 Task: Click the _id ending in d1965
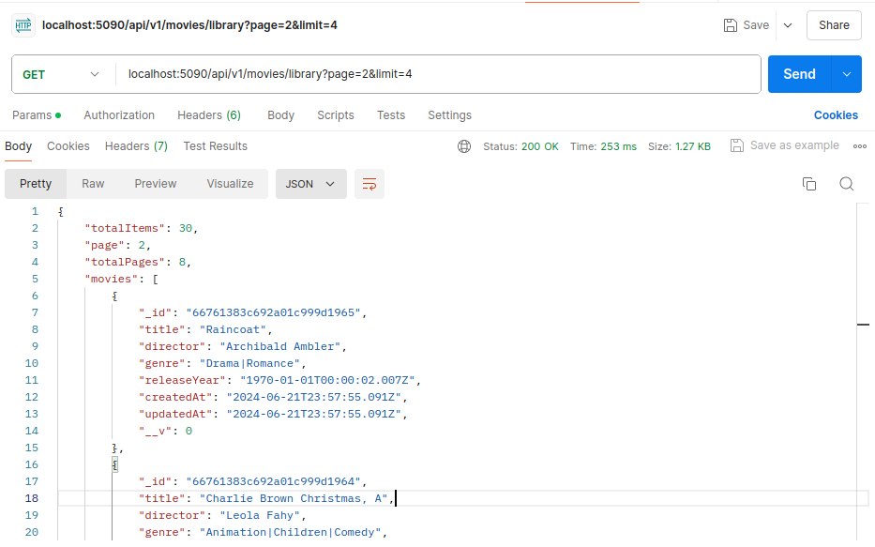pyautogui.click(x=274, y=312)
